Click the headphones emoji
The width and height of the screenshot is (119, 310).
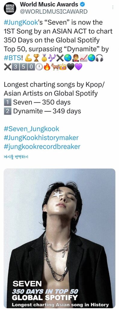pos(99,58)
